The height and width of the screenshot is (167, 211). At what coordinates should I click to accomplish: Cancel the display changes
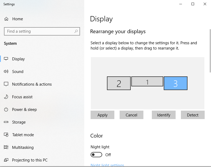pos(132,115)
